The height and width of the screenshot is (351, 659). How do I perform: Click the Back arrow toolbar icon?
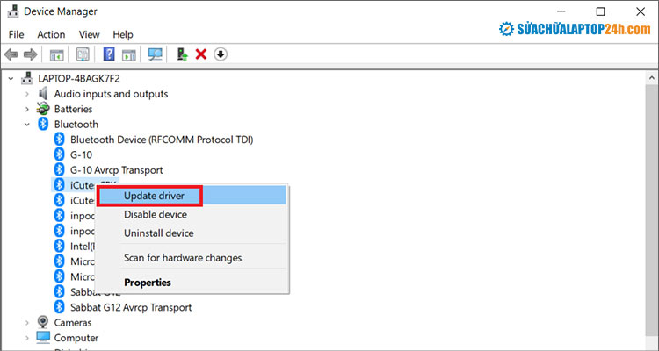(x=11, y=54)
